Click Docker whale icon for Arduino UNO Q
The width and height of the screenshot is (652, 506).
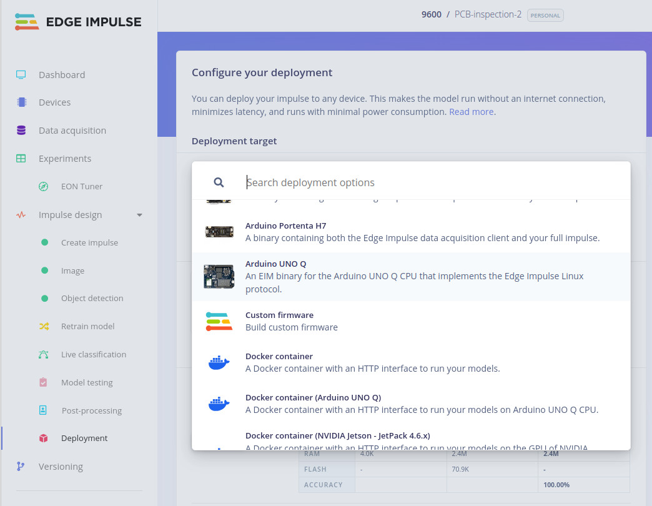[x=219, y=404]
